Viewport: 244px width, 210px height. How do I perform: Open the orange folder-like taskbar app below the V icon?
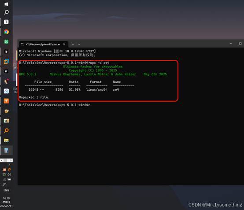point(6,111)
